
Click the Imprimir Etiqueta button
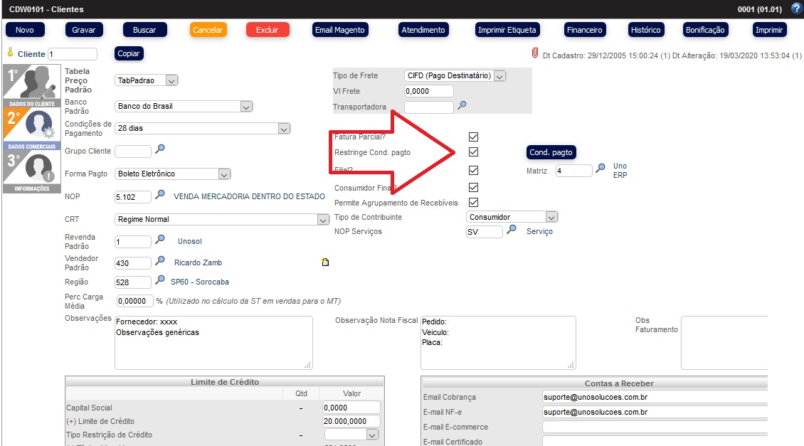coord(507,30)
